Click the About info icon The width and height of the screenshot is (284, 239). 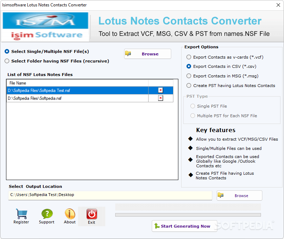pos(69,214)
